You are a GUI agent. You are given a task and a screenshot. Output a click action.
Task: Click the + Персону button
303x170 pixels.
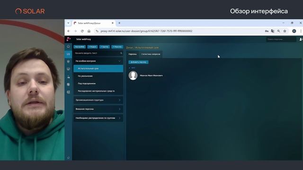117,47
